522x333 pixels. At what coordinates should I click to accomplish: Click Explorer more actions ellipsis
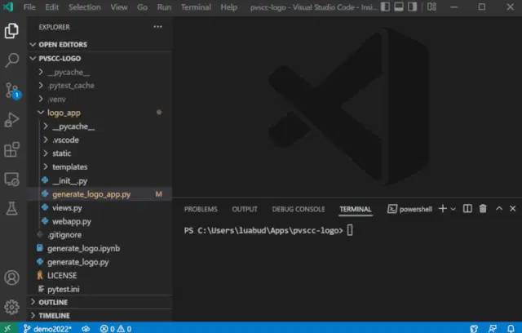pos(157,27)
